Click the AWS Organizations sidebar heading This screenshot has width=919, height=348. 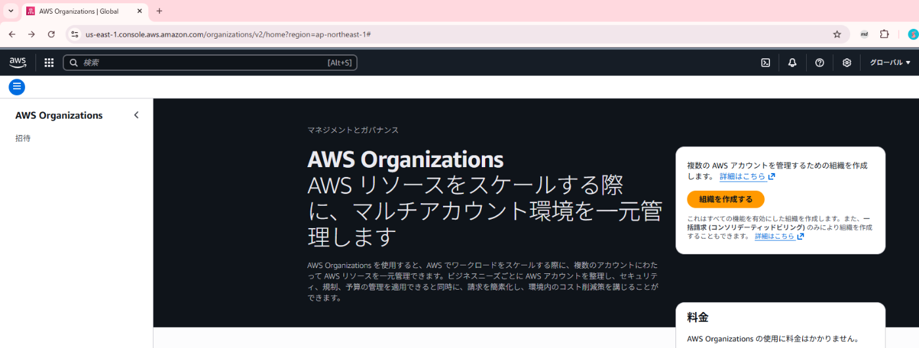click(59, 115)
